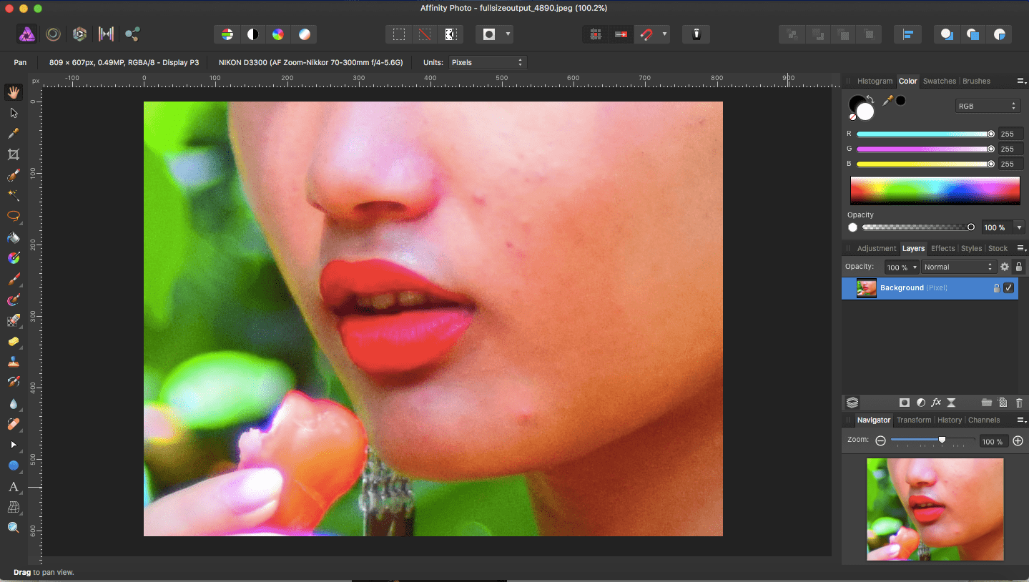Viewport: 1029px width, 582px height.
Task: Click the Auto Contrast toolbar icon
Action: point(252,34)
